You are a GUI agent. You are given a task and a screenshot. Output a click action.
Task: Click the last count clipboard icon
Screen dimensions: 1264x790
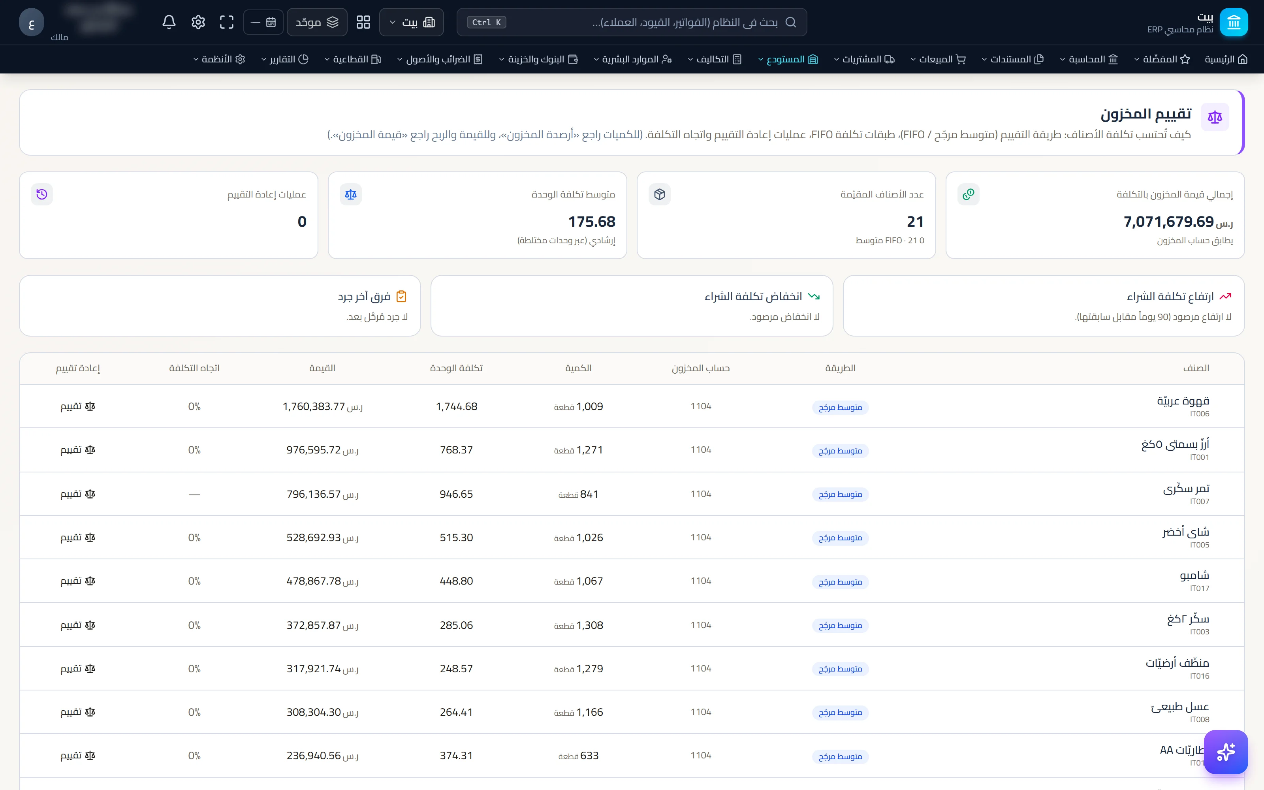point(401,296)
